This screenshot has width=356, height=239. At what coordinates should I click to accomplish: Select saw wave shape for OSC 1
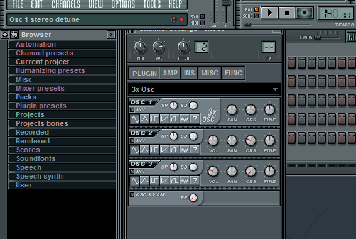165,119
